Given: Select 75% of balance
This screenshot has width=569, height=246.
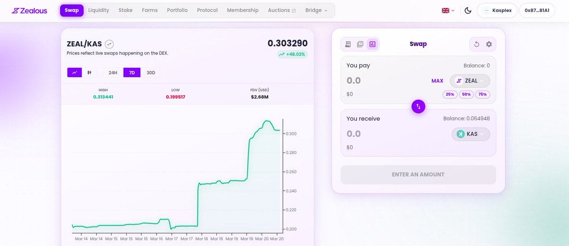Looking at the screenshot, I should tap(483, 95).
